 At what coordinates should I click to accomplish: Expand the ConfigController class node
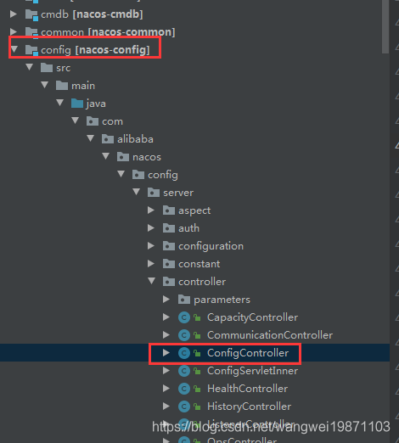pos(166,353)
